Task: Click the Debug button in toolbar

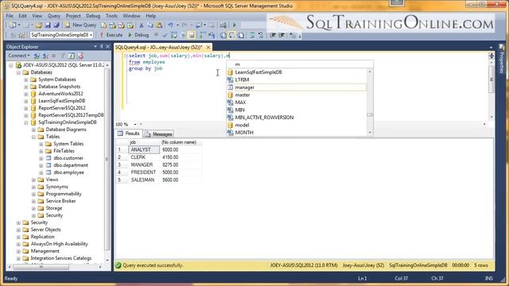Action: tap(138, 35)
